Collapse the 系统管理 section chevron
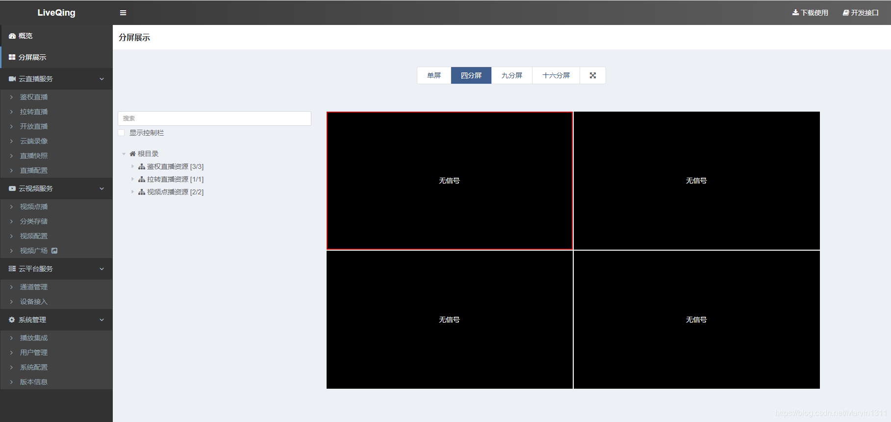Viewport: 891px width, 422px height. click(102, 320)
